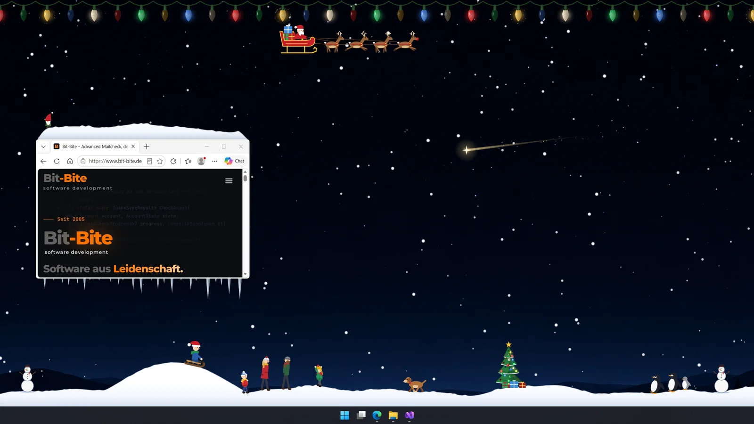The image size is (754, 424).
Task: Open a new tab with the plus button
Action: [147, 147]
